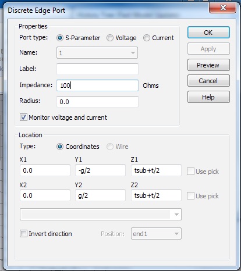
Task: Open the Name dropdown list
Action: (97, 52)
